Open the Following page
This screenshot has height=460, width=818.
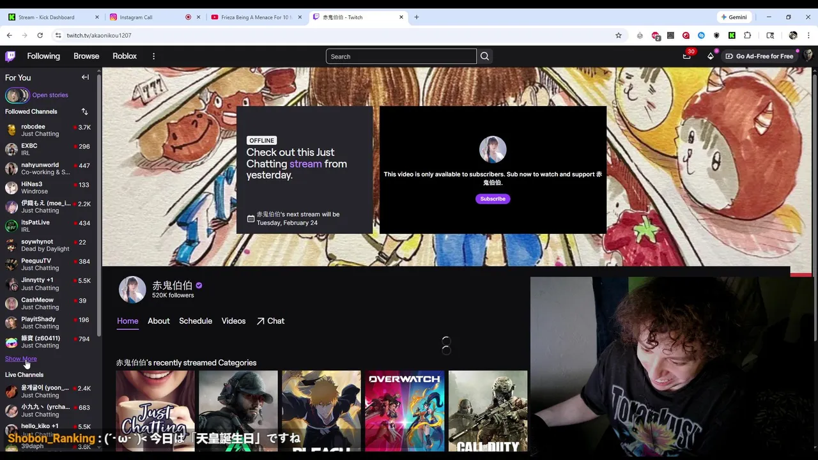point(43,56)
